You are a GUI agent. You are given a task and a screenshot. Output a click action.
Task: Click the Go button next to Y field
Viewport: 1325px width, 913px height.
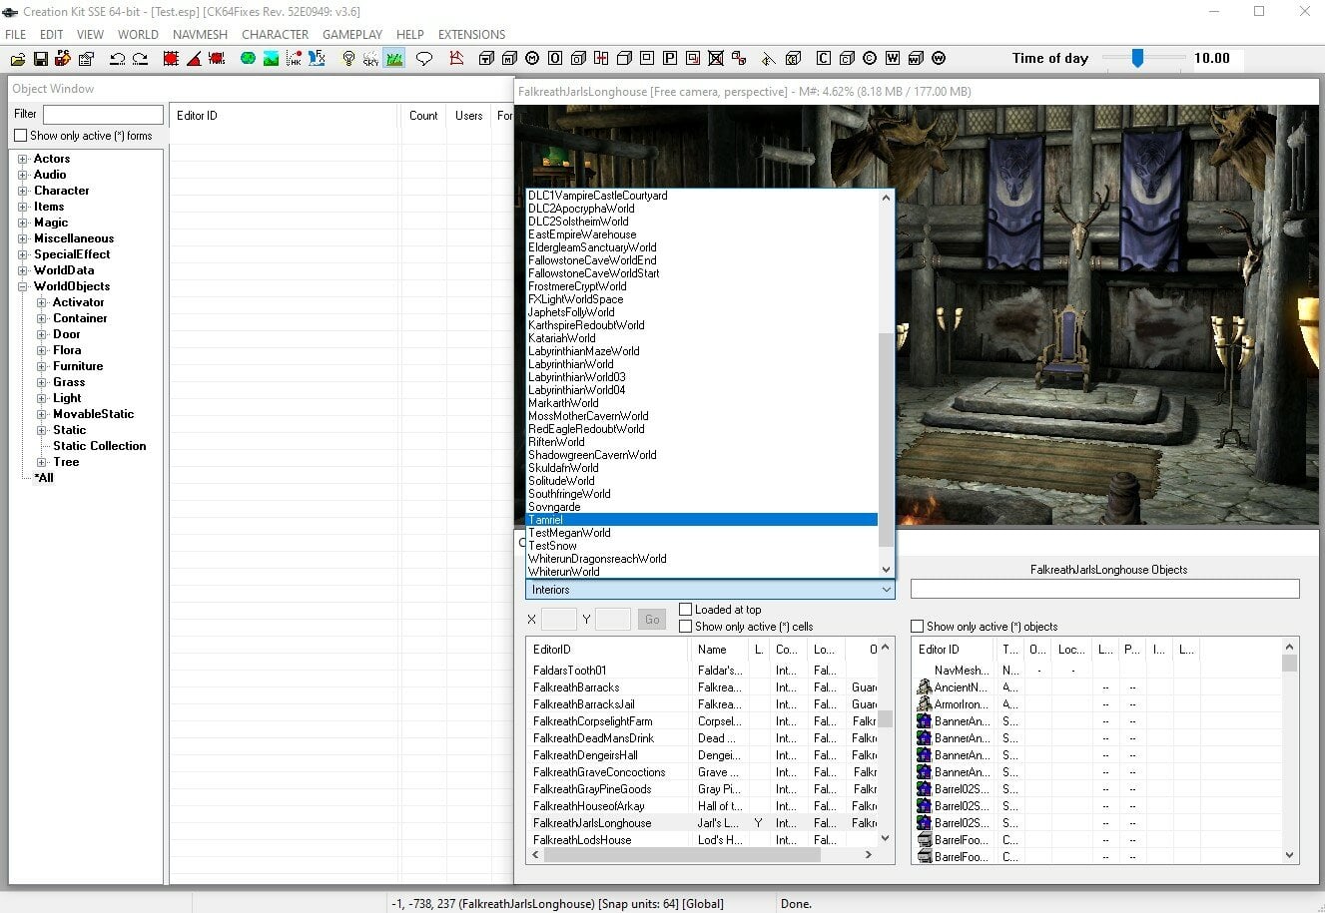652,619
